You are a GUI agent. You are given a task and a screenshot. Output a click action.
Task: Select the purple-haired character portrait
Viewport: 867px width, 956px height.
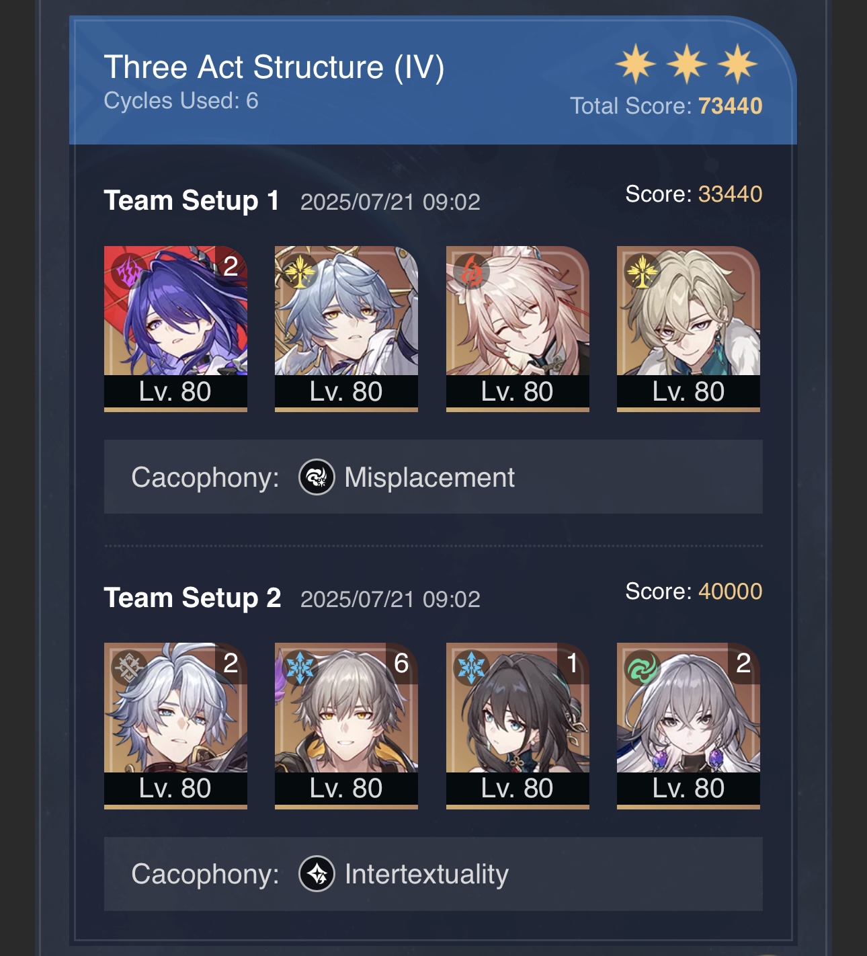click(175, 328)
